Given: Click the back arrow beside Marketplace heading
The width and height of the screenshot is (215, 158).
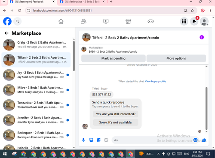Looking at the screenshot, I should click(6, 33).
